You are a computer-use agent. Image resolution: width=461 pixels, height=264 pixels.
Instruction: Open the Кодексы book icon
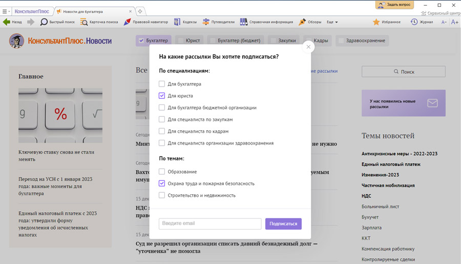pyautogui.click(x=177, y=22)
